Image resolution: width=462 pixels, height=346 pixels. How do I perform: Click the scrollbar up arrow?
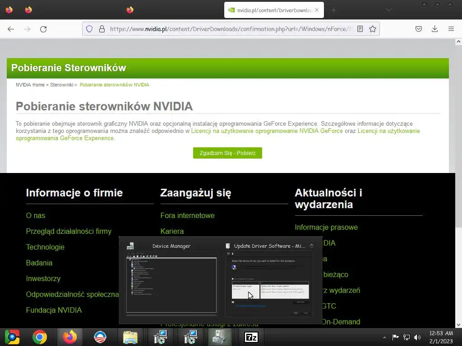(x=458, y=42)
